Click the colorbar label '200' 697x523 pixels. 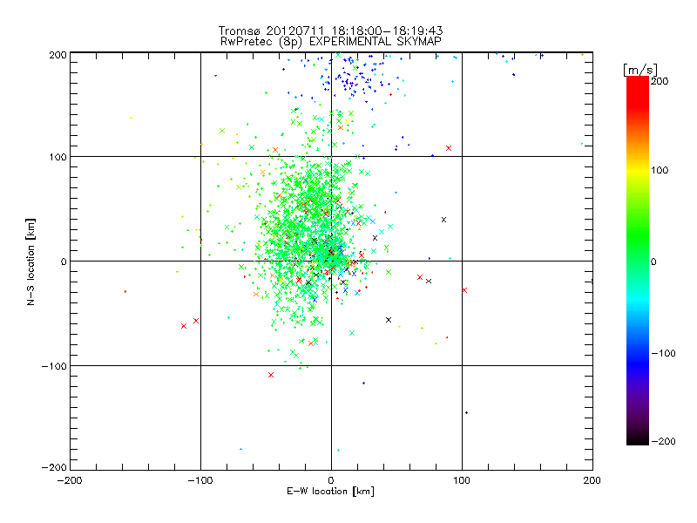click(x=660, y=81)
